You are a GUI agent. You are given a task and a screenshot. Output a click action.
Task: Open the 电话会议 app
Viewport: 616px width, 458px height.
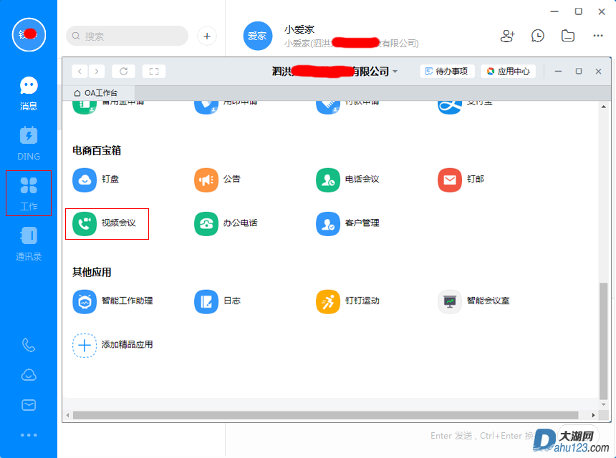pos(347,180)
